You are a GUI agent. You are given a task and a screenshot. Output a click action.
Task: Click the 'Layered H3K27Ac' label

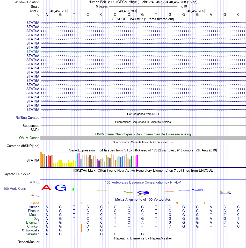[17, 174]
